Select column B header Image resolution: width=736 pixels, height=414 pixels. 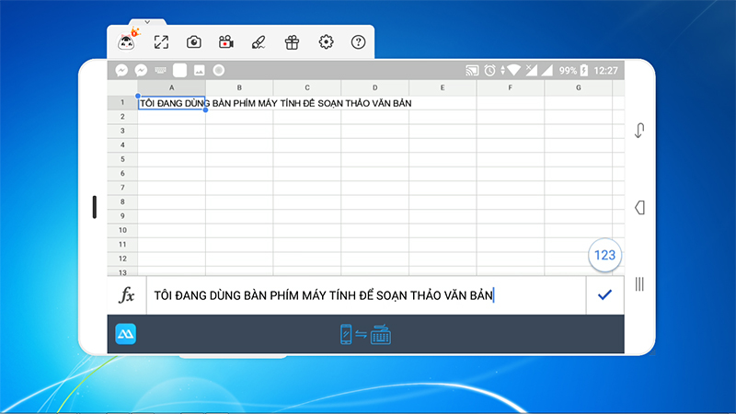239,87
